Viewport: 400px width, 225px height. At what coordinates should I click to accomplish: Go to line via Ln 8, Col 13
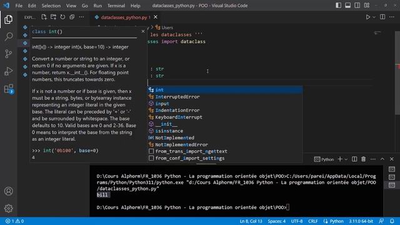(251, 221)
